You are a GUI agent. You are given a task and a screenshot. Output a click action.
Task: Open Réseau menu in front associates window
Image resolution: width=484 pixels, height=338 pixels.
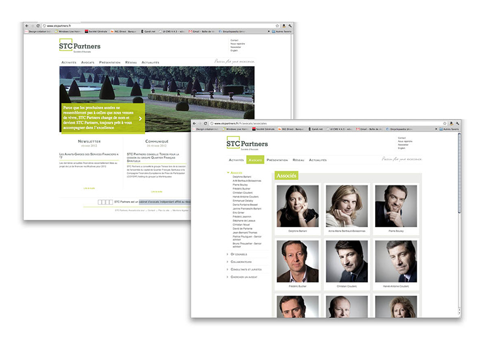coord(298,160)
